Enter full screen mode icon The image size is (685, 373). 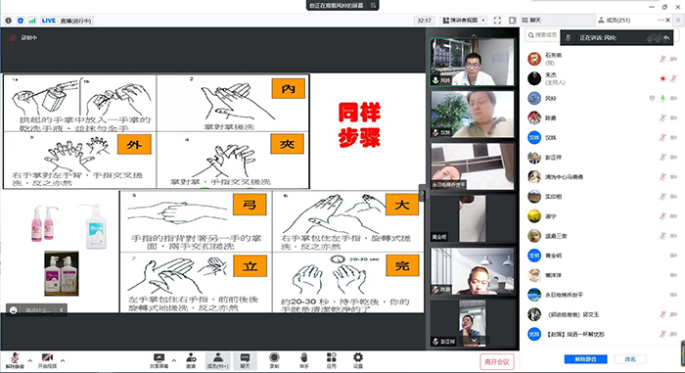tap(497, 21)
